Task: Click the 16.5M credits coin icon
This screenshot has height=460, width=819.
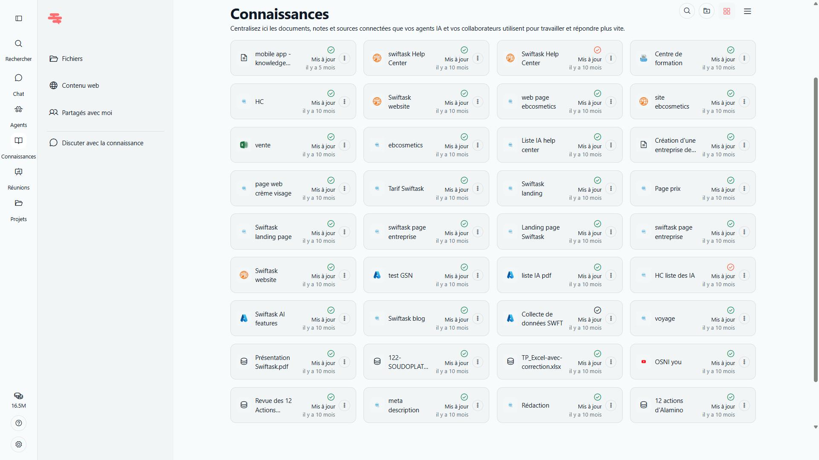Action: 18,396
